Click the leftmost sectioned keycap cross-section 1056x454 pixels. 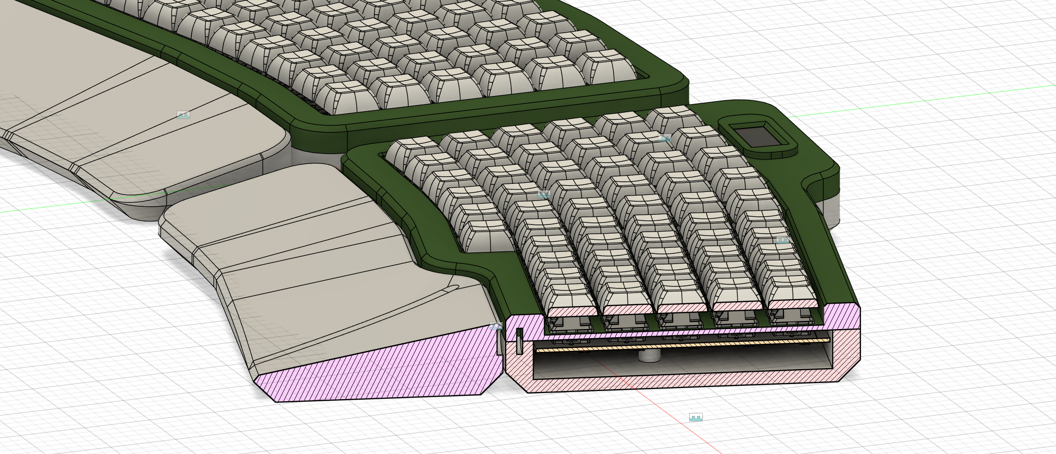coord(573,310)
